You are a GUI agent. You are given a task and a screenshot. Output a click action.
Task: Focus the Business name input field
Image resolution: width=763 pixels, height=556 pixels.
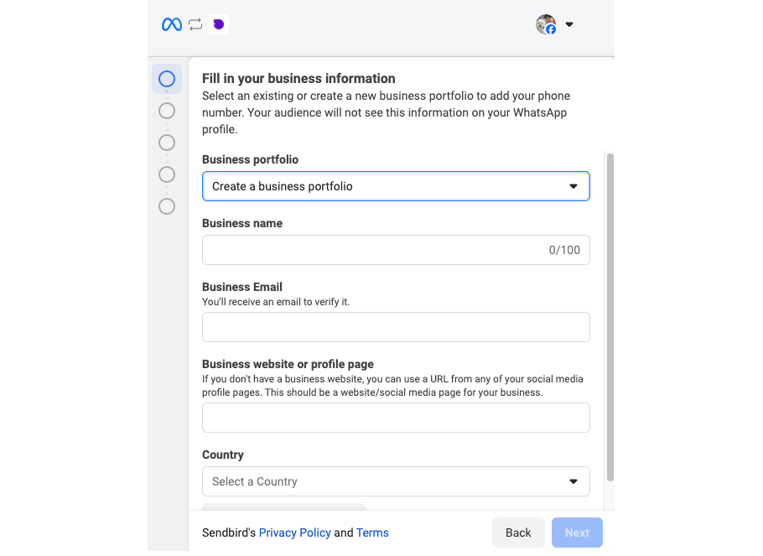click(396, 250)
